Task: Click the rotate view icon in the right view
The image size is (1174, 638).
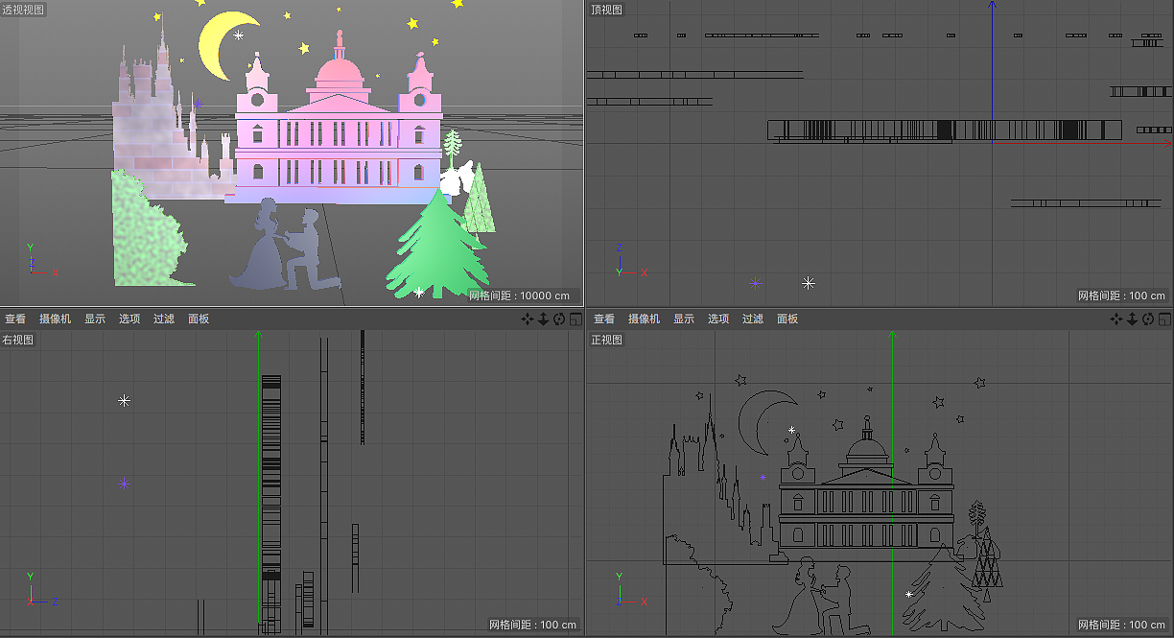Action: click(x=559, y=319)
